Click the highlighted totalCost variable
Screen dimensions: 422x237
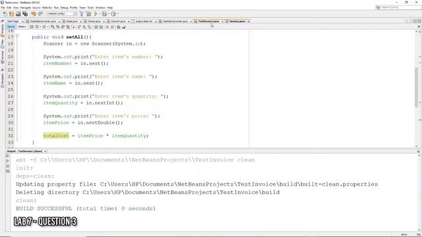coord(56,136)
